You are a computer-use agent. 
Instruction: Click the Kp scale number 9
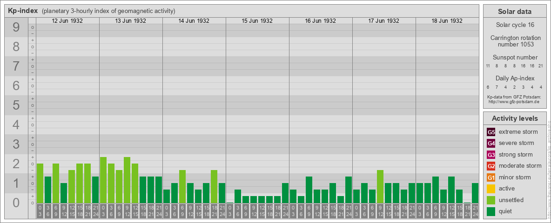(x=16, y=27)
